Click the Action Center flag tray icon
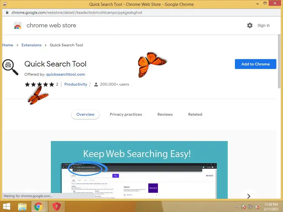This screenshot has height=212, width=283. (x=244, y=207)
